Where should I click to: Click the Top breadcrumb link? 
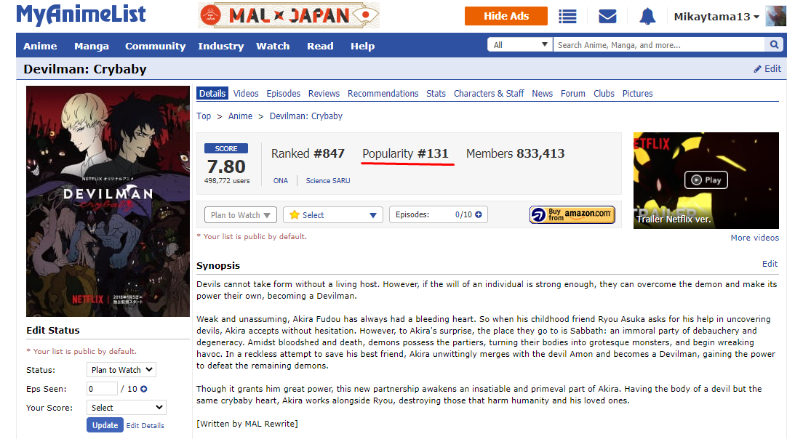point(204,116)
